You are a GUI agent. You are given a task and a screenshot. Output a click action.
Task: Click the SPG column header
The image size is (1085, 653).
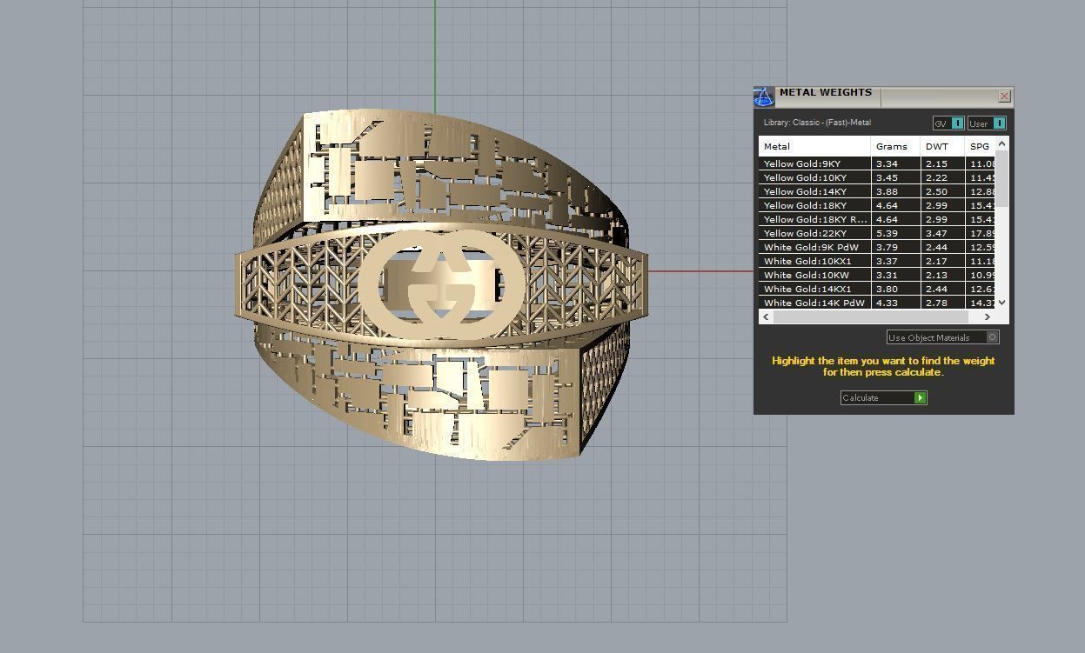(x=980, y=146)
